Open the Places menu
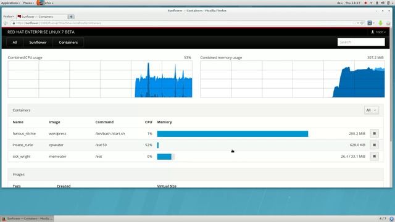Screen dimensions: 395x222 [28, 3]
